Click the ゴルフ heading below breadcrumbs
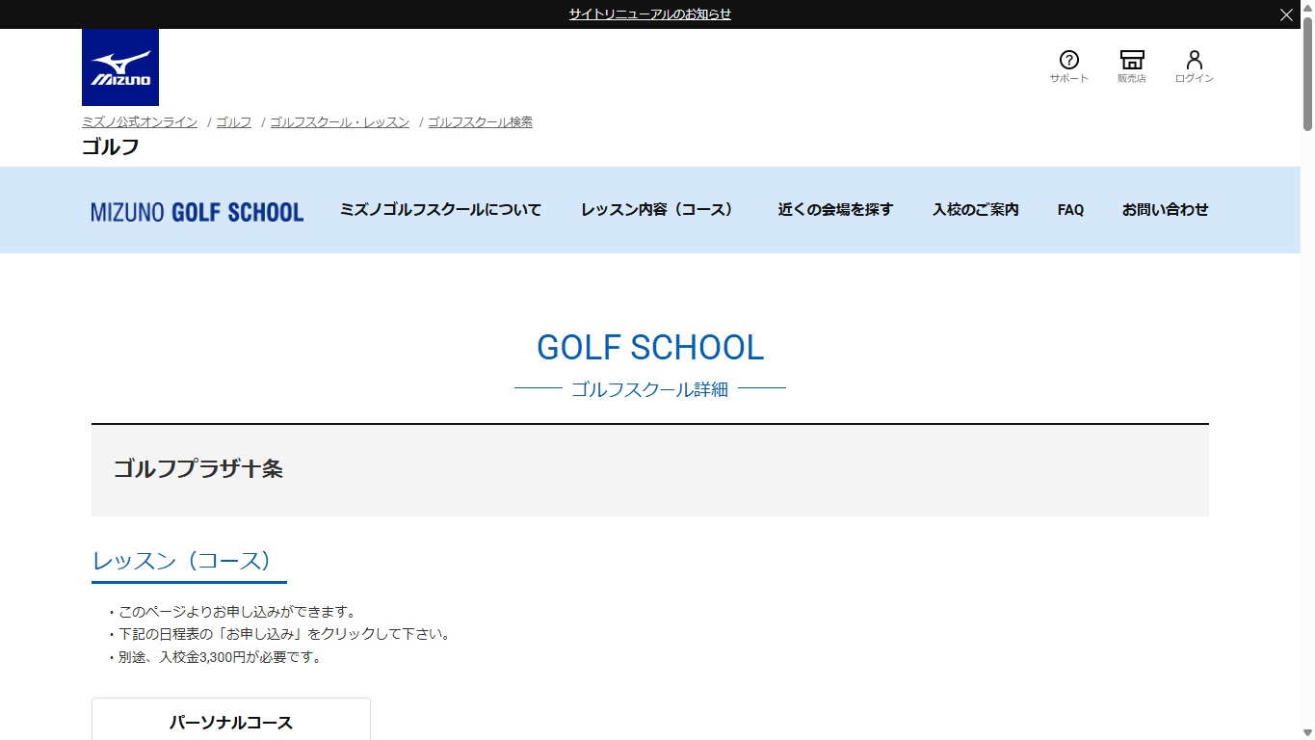Screen dimensions: 1315x740 [111, 147]
